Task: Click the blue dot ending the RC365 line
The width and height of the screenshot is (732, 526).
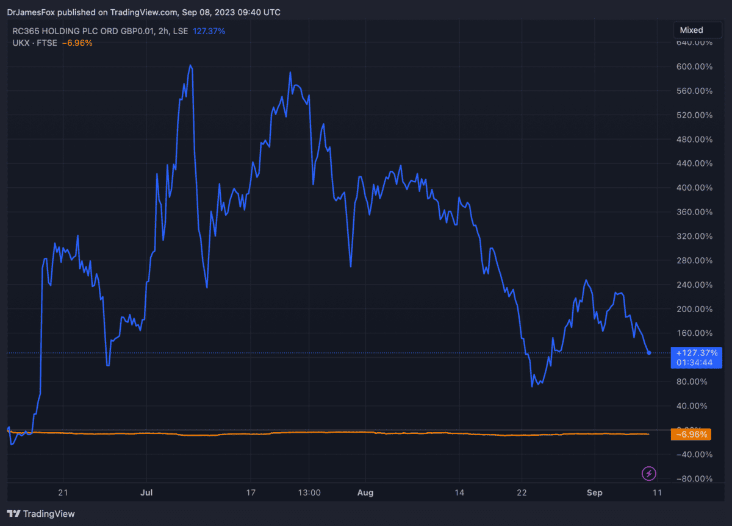Action: tap(649, 353)
